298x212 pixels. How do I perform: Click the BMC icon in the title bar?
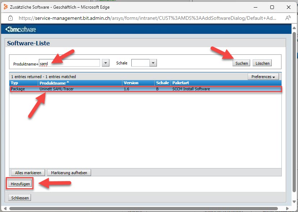(6, 7)
